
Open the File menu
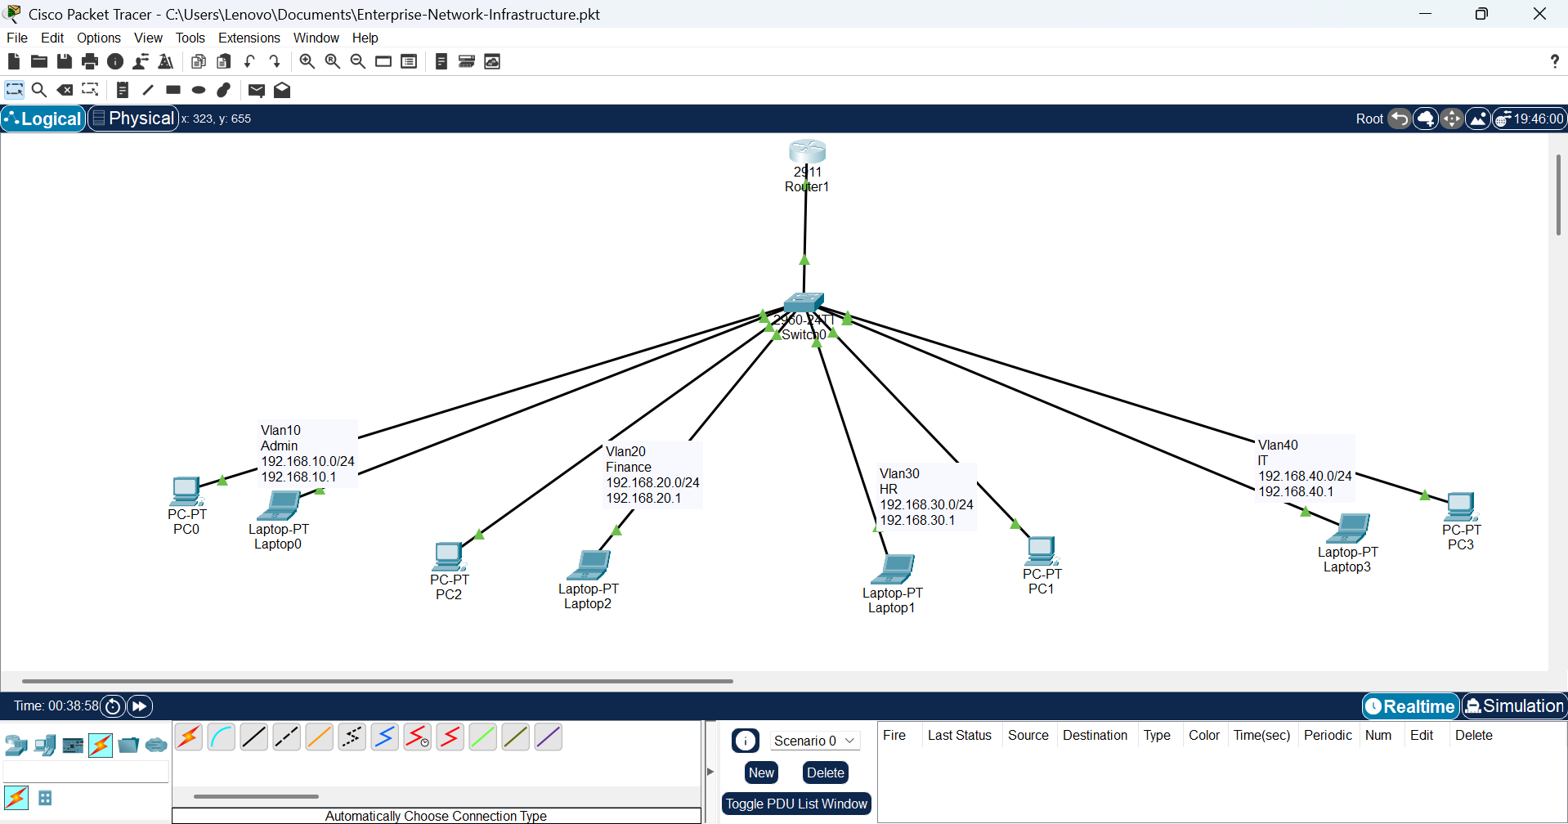(x=17, y=38)
